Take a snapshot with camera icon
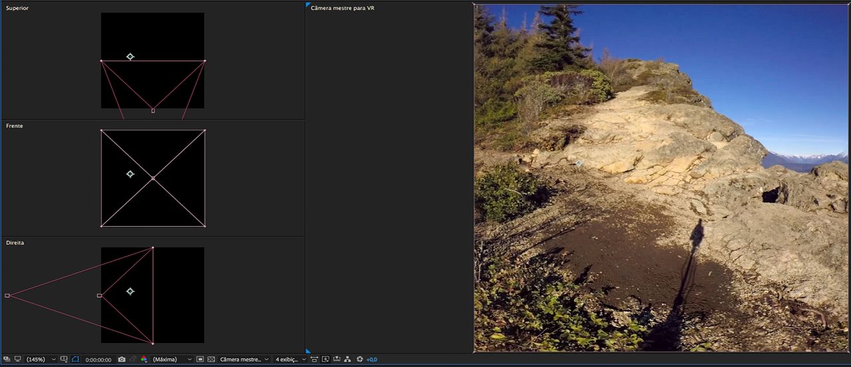The height and width of the screenshot is (367, 851). point(122,359)
